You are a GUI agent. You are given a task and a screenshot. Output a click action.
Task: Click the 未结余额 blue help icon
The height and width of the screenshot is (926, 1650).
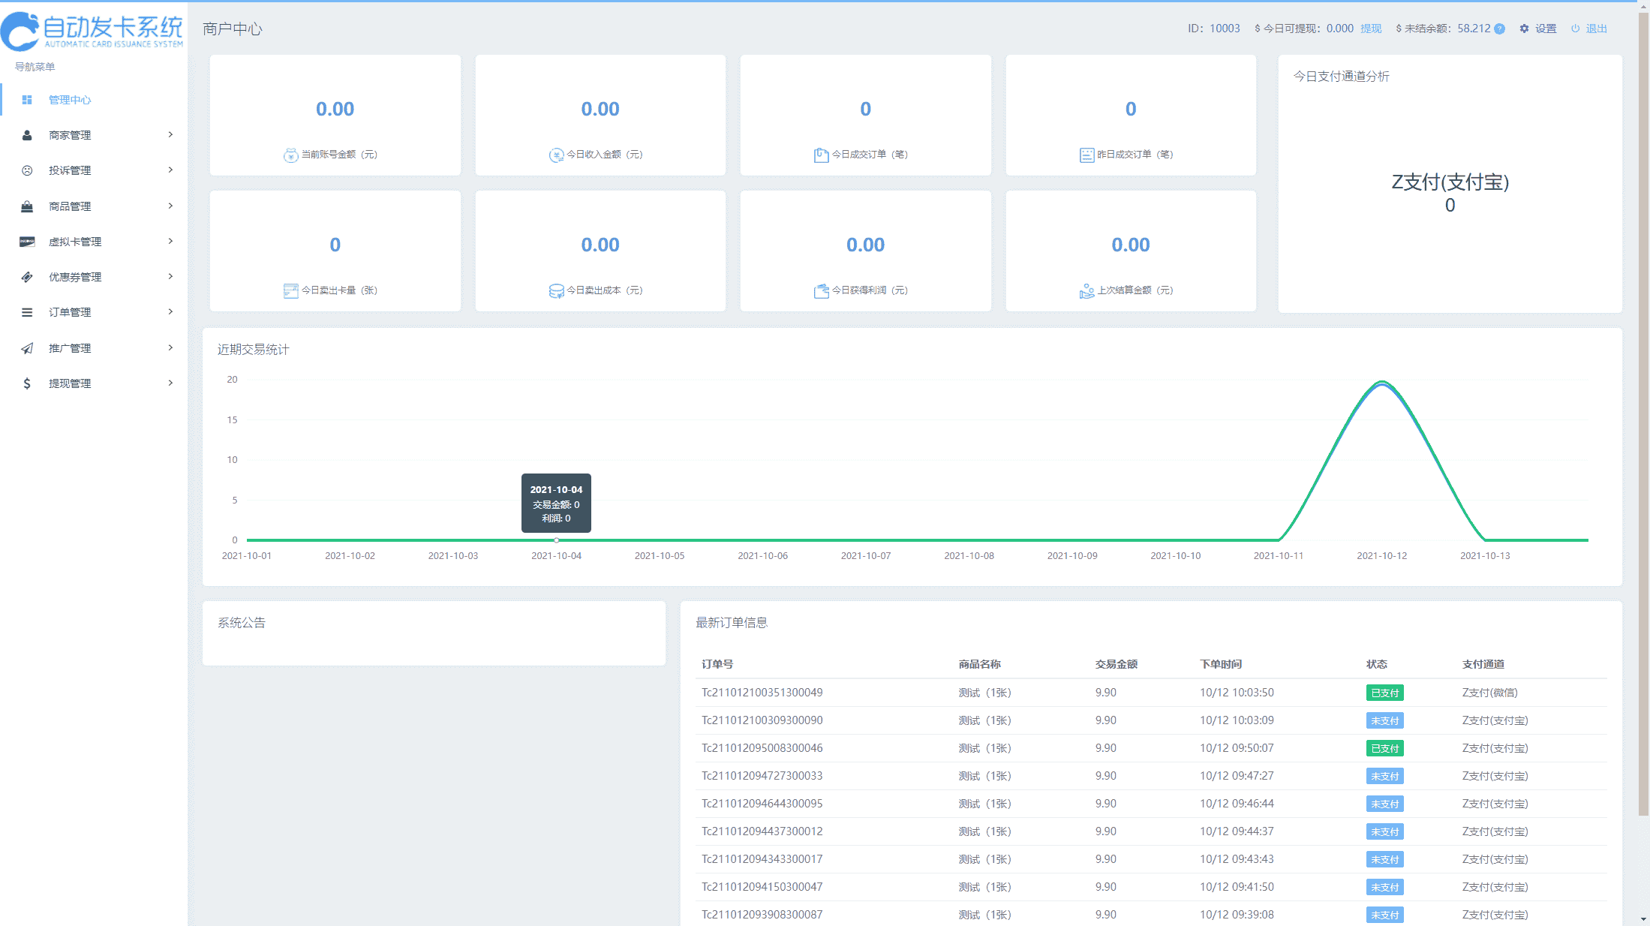[x=1499, y=29]
